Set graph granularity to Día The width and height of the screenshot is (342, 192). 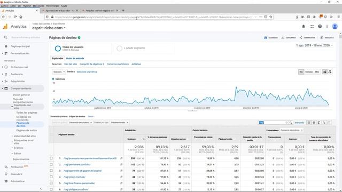click(301, 72)
